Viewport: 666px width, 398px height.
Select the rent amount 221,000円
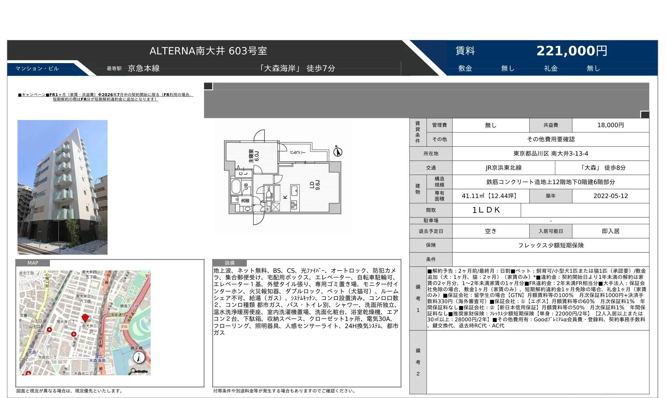[572, 51]
